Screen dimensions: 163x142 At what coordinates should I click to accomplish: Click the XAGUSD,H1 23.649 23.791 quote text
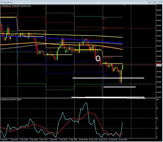tap(16, 6)
